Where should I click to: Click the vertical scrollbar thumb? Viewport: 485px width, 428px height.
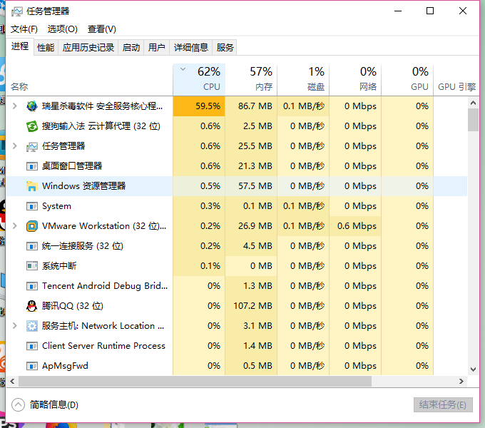click(x=474, y=121)
